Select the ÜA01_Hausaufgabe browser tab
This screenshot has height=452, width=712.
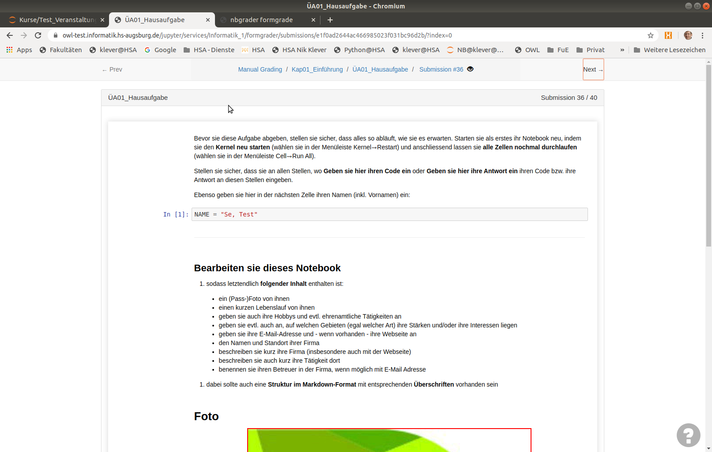[162, 20]
